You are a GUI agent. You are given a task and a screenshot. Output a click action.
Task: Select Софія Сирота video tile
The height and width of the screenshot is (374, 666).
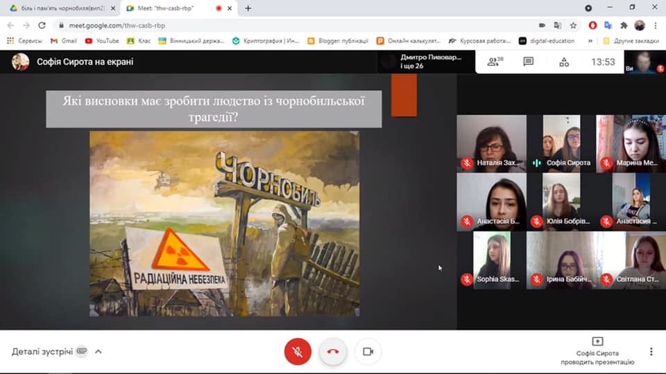(x=561, y=143)
